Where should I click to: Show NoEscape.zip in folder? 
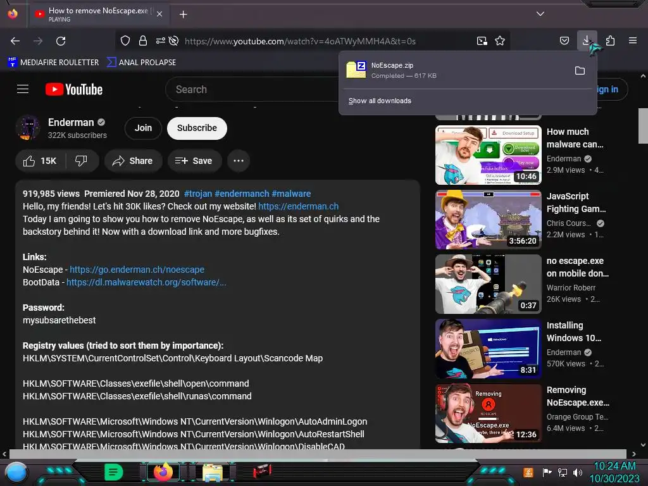coord(580,71)
